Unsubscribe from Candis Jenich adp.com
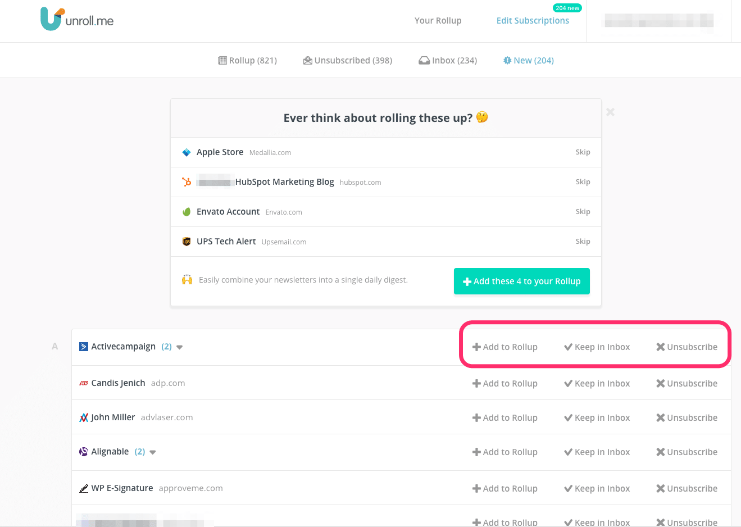Screen dimensions: 741x527 tap(687, 384)
